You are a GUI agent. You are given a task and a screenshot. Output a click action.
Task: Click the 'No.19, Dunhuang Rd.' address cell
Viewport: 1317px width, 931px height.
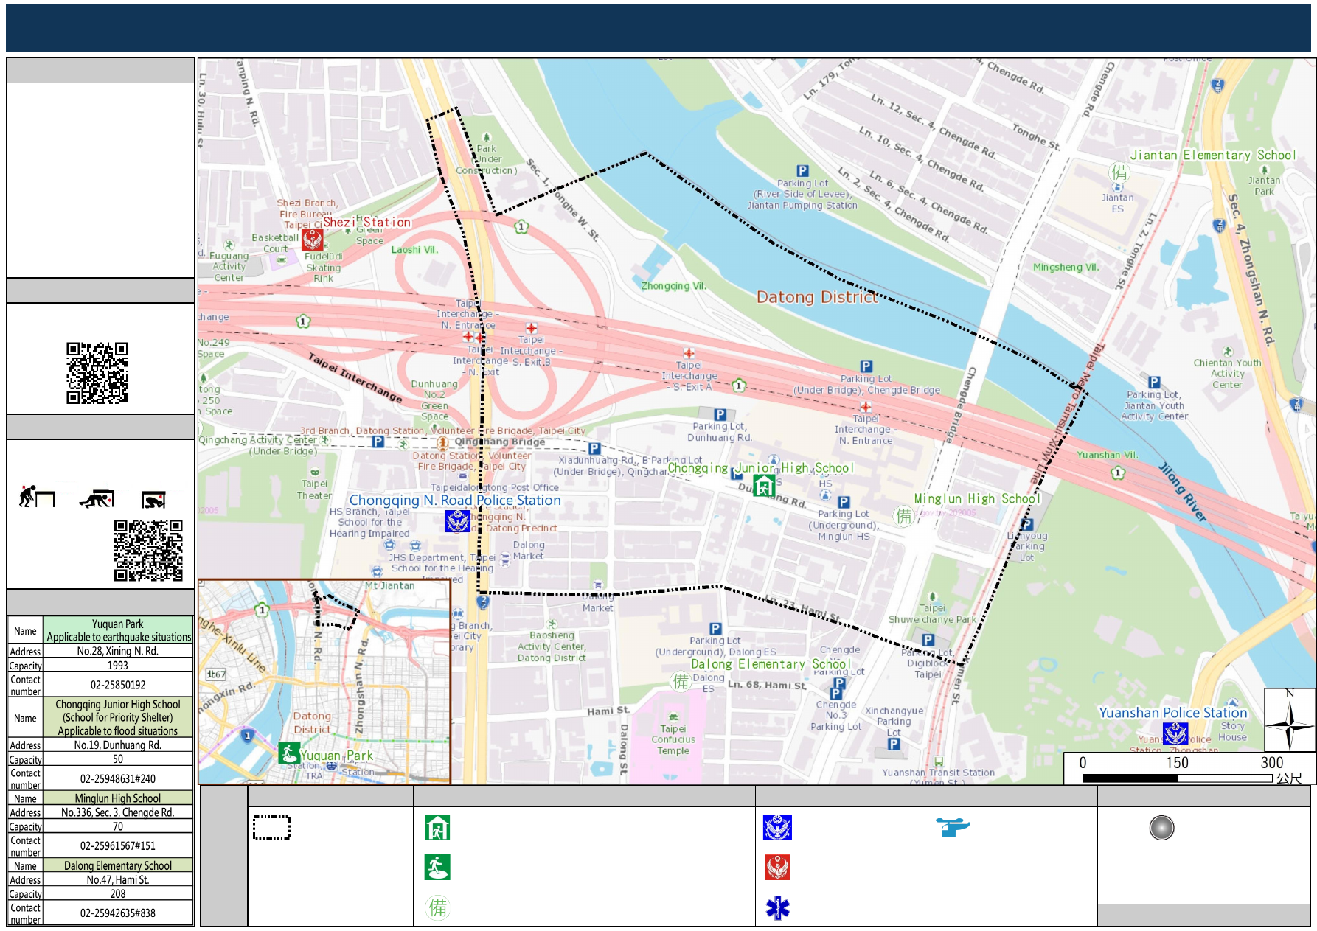coord(118,745)
